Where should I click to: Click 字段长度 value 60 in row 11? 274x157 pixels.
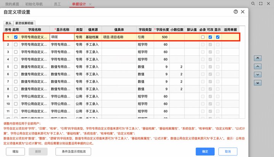click(x=162, y=111)
